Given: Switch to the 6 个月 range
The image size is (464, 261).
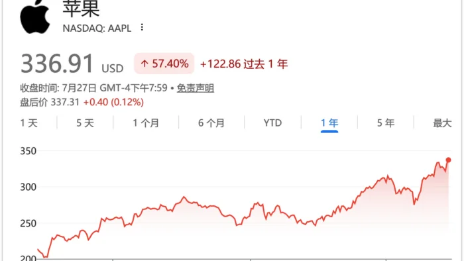Looking at the screenshot, I should pyautogui.click(x=211, y=123).
